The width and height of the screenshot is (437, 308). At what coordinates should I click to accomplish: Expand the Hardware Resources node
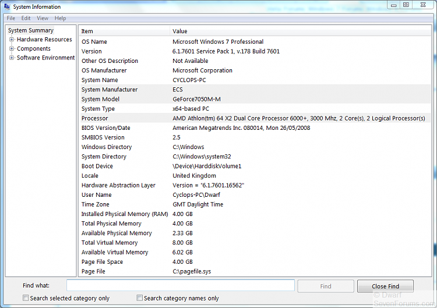[12, 40]
